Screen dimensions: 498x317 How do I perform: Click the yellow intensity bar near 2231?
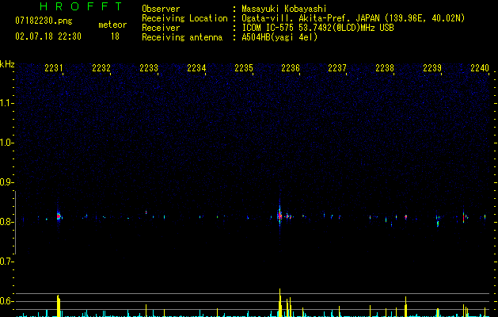click(59, 306)
